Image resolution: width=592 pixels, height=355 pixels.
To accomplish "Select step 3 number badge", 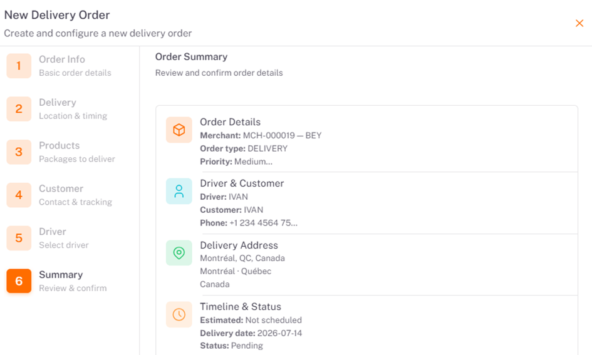I will pyautogui.click(x=19, y=152).
